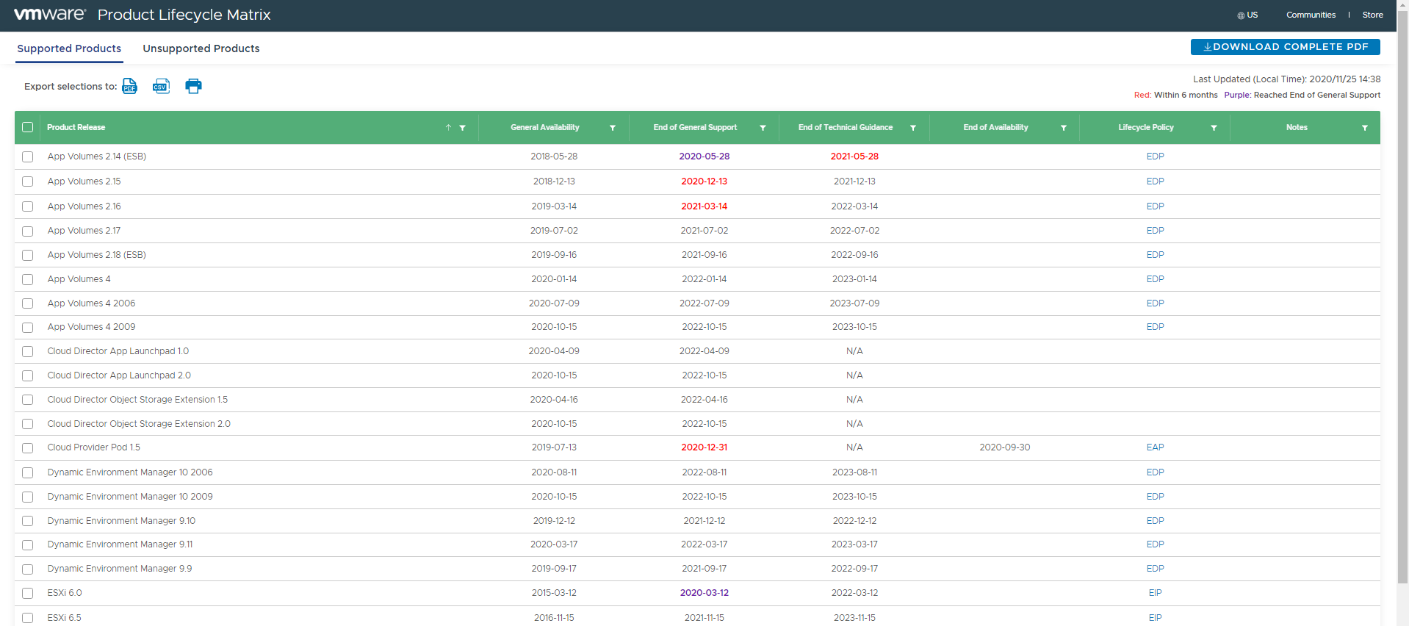Switch to Unsupported Products tab
The width and height of the screenshot is (1409, 626).
(201, 48)
